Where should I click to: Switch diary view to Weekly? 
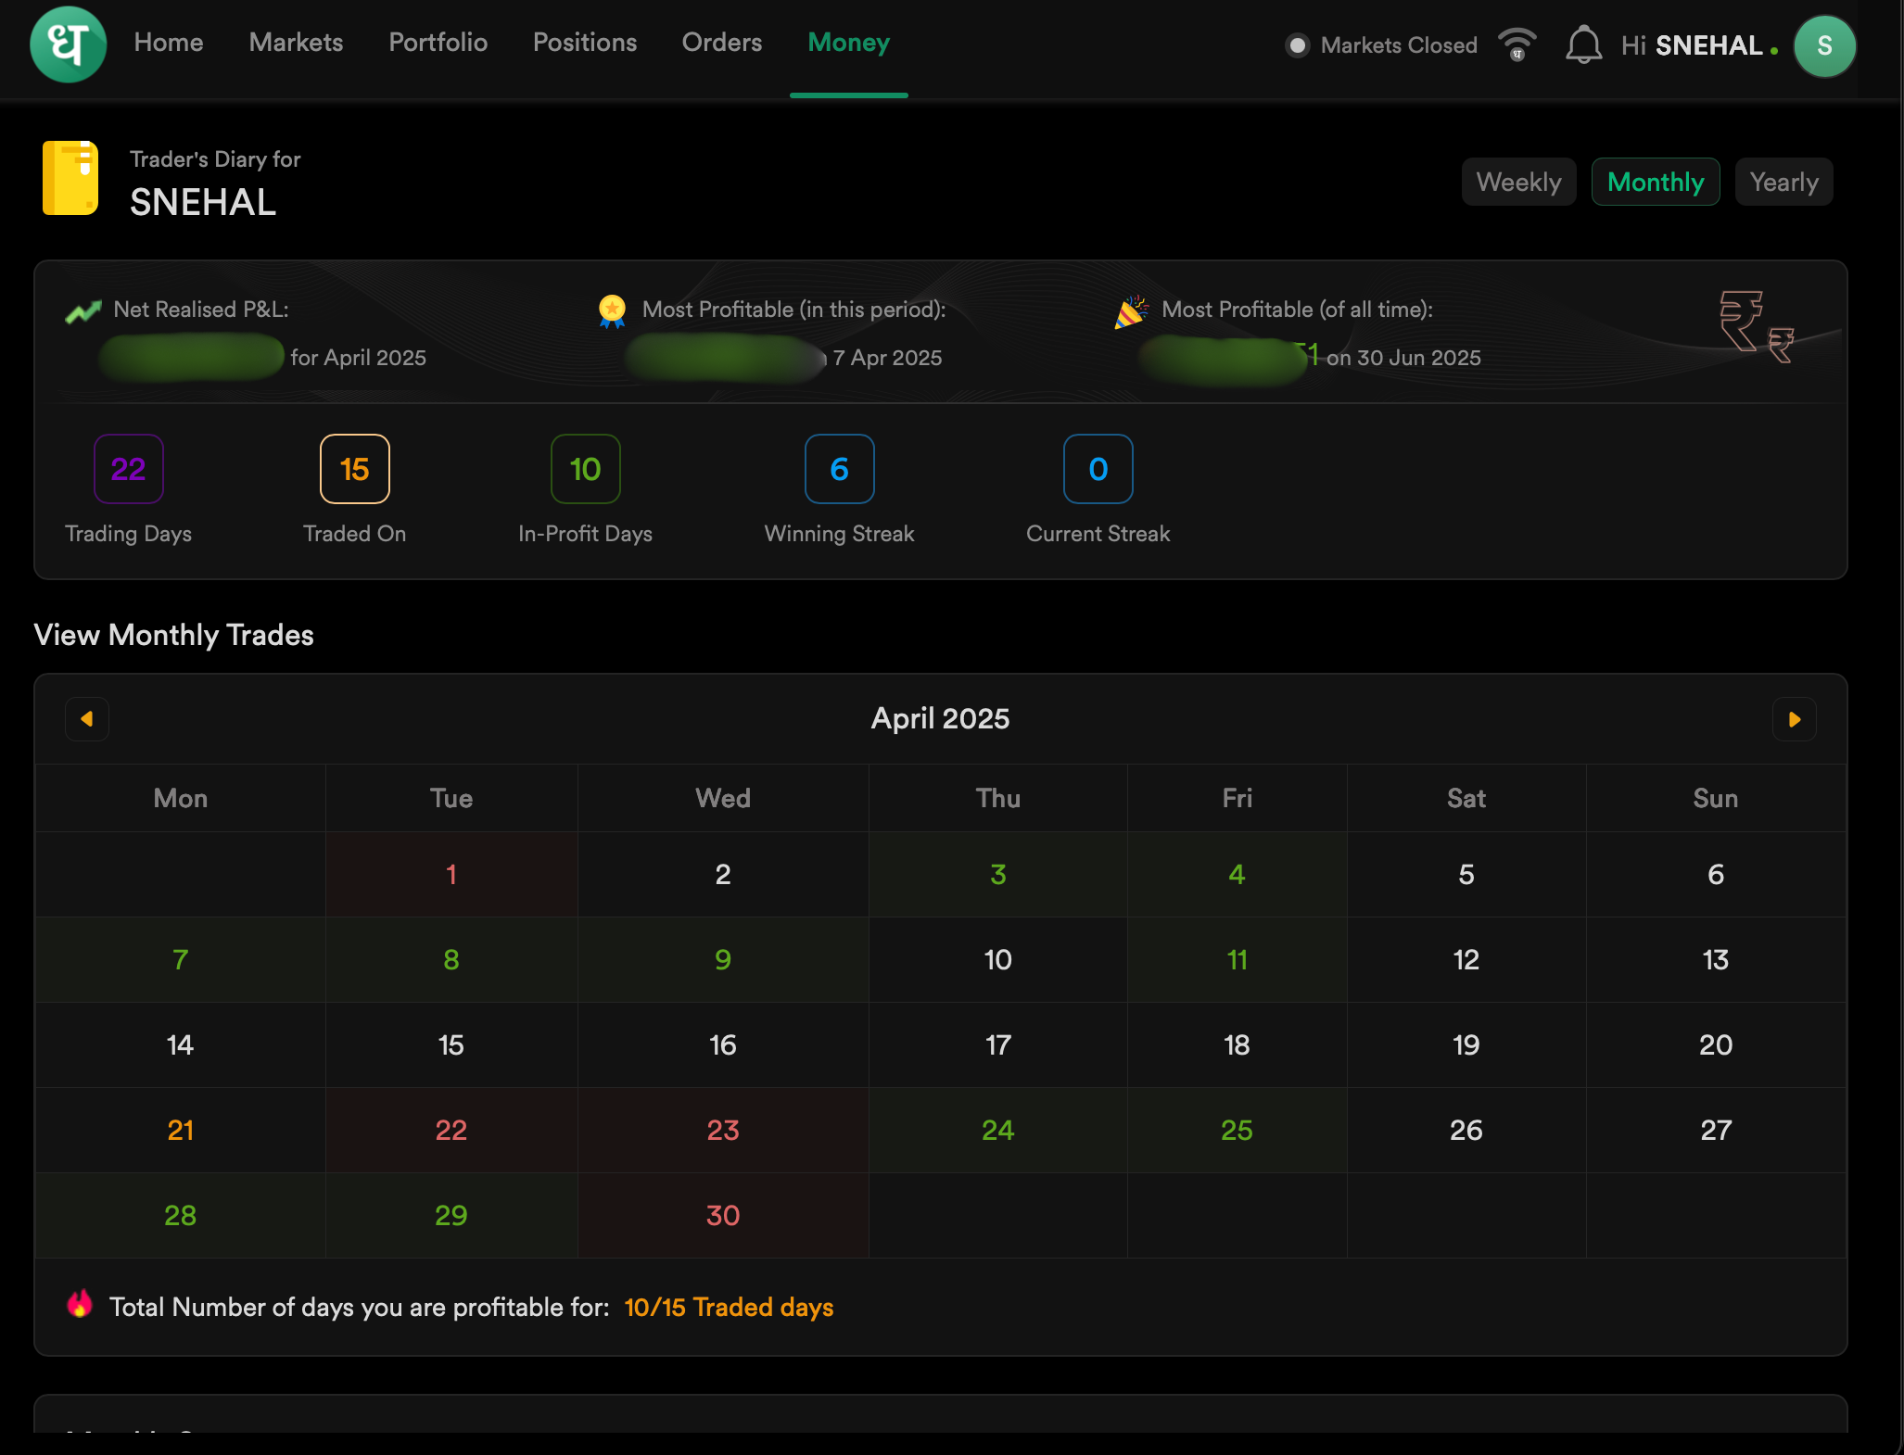point(1518,182)
